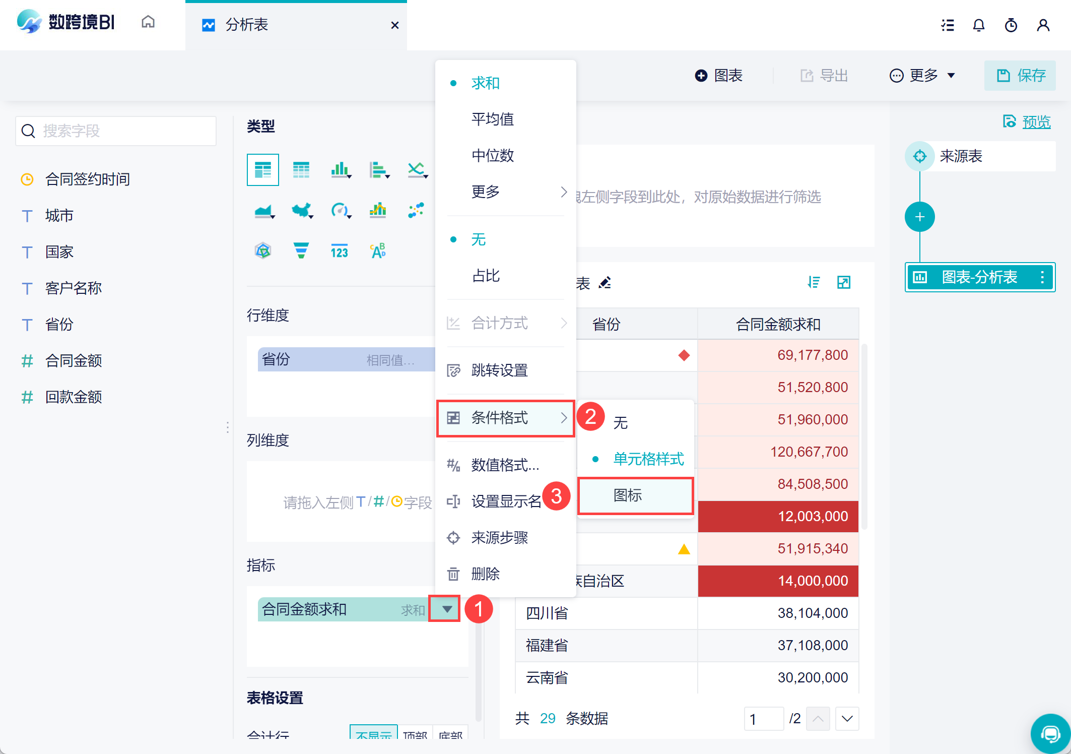This screenshot has height=754, width=1071.
Task: Open the 合同金额求和 field dropdown arrow
Action: click(x=446, y=609)
